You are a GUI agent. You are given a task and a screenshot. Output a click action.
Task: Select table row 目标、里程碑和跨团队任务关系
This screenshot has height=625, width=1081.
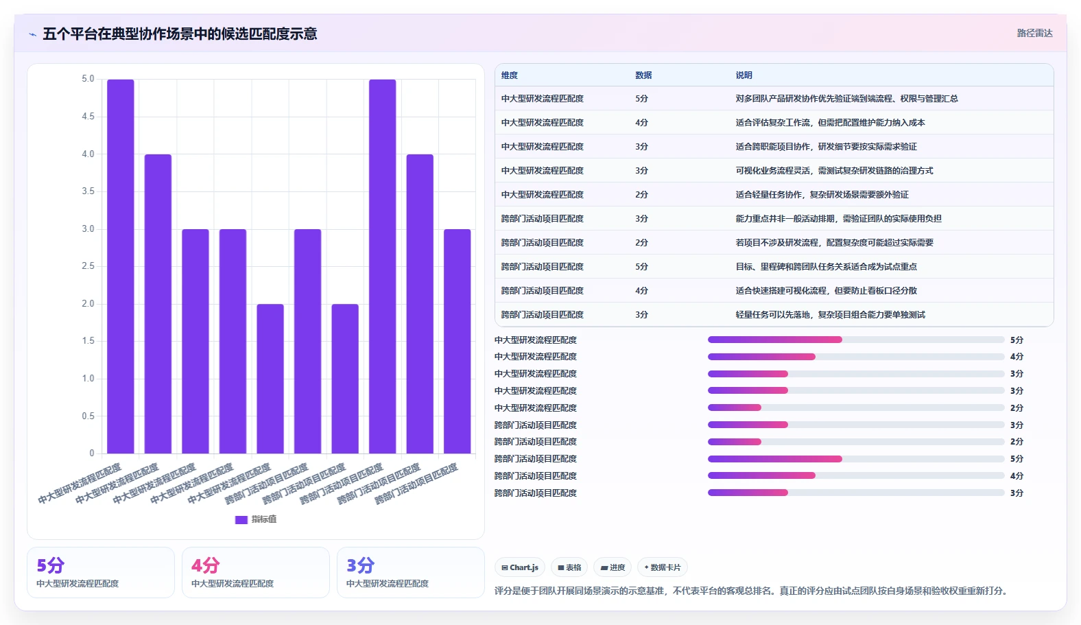pyautogui.click(x=774, y=267)
